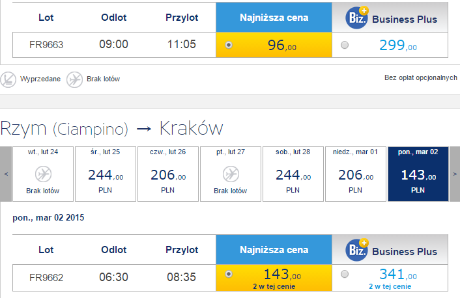This screenshot has width=460, height=298.
Task: Pick the sob., lut 28 date tab
Action: 293,174
